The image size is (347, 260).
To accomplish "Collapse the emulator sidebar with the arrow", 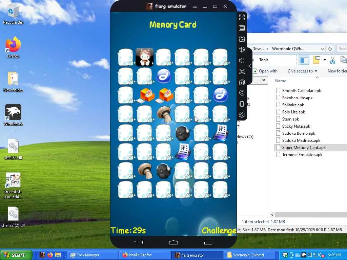I will coord(250,66).
